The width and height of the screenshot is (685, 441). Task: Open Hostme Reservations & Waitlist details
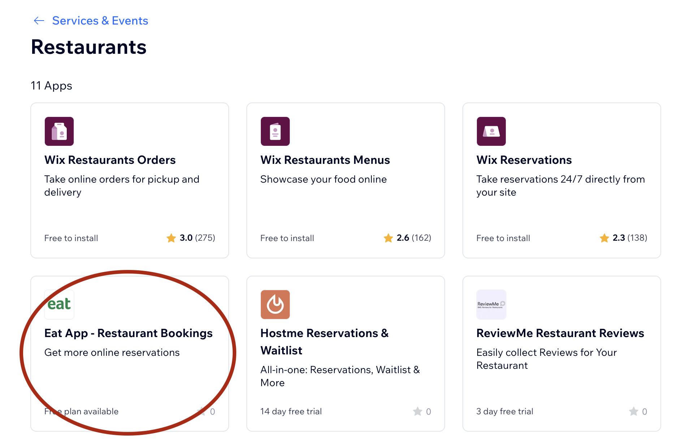coord(324,341)
